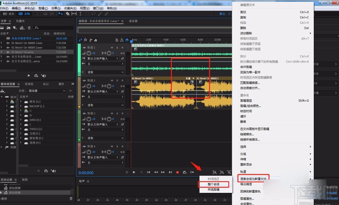Zoom out icon near transport

click(x=222, y=172)
